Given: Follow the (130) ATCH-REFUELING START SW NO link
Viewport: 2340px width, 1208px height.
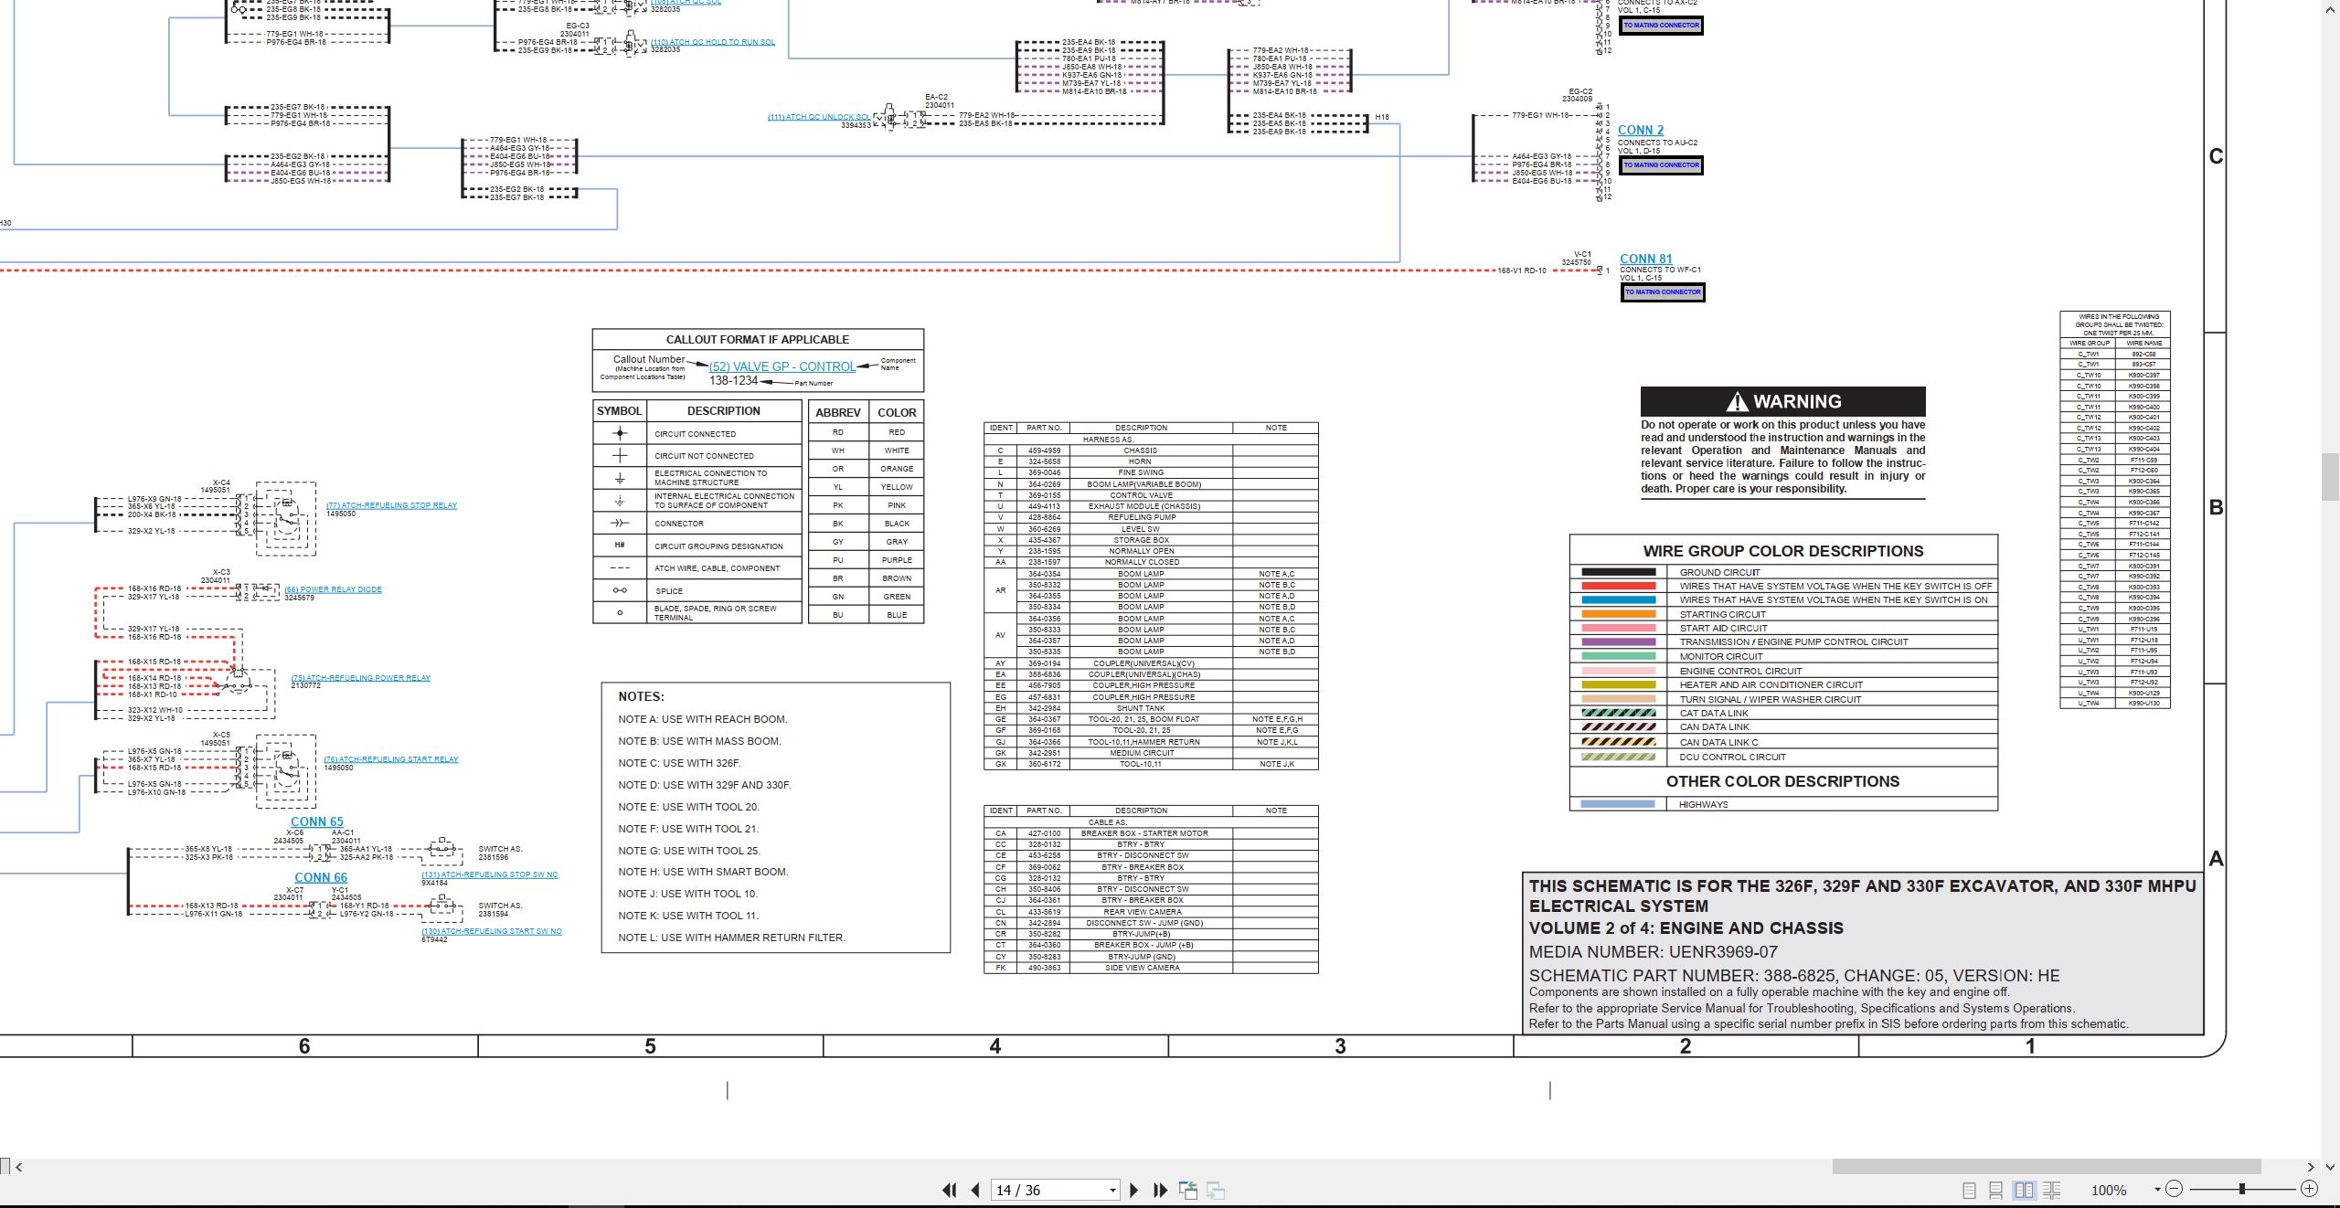Looking at the screenshot, I should (x=492, y=931).
